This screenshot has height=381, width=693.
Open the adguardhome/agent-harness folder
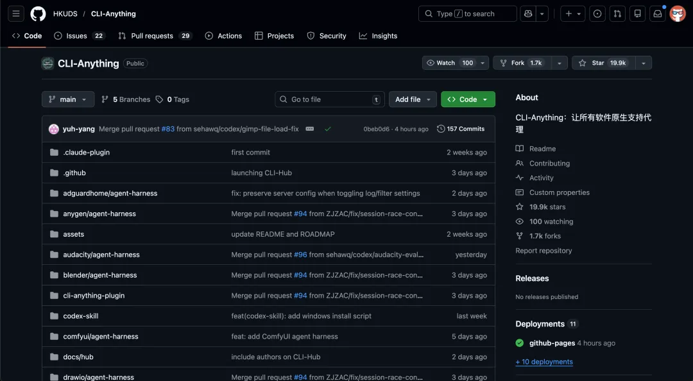(110, 193)
